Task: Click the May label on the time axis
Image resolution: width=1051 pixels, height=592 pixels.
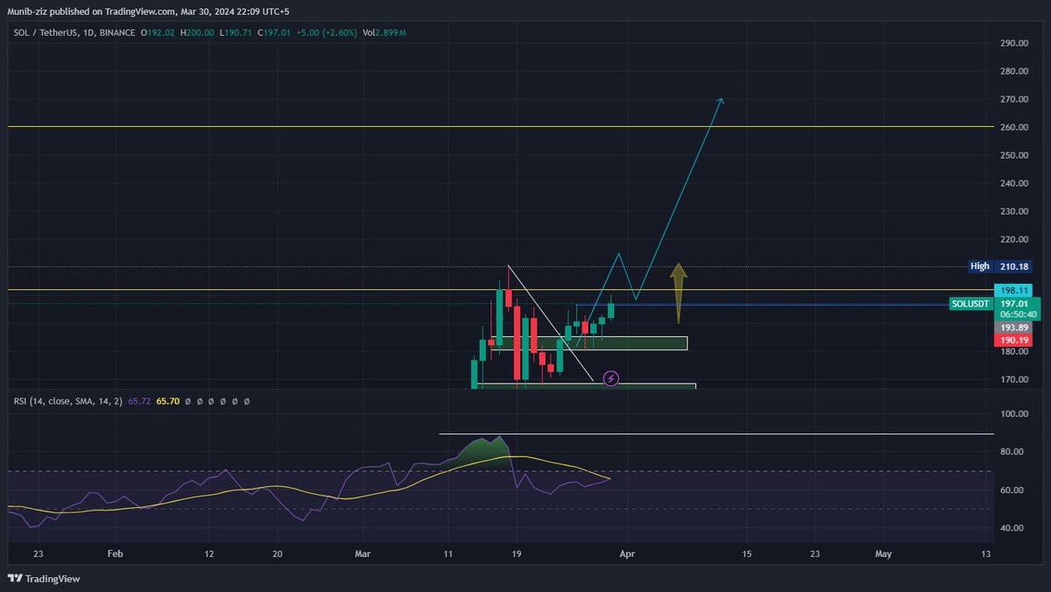Action: [x=883, y=553]
